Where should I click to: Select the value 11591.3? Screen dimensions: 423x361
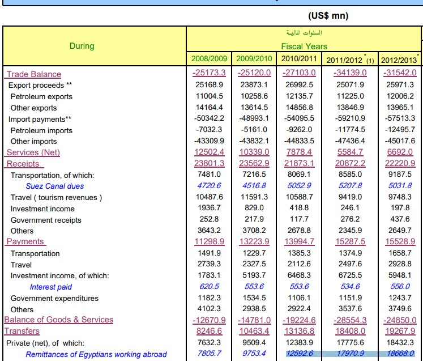pos(254,197)
